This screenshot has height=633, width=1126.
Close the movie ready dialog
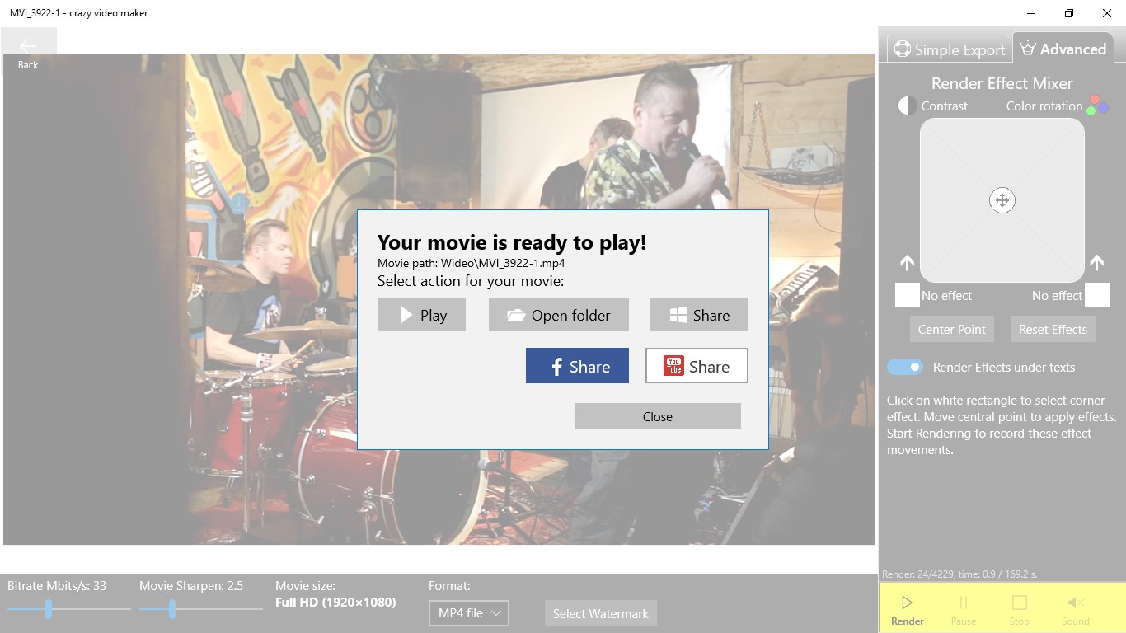point(658,416)
